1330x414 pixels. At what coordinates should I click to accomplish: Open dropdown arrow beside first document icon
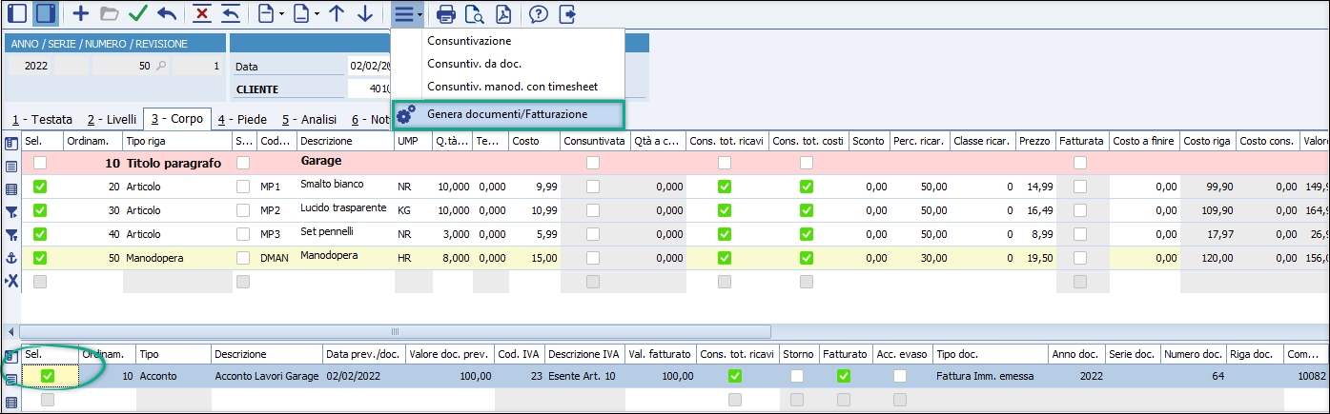click(x=282, y=15)
